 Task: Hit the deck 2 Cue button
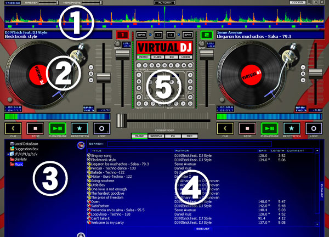[225, 128]
